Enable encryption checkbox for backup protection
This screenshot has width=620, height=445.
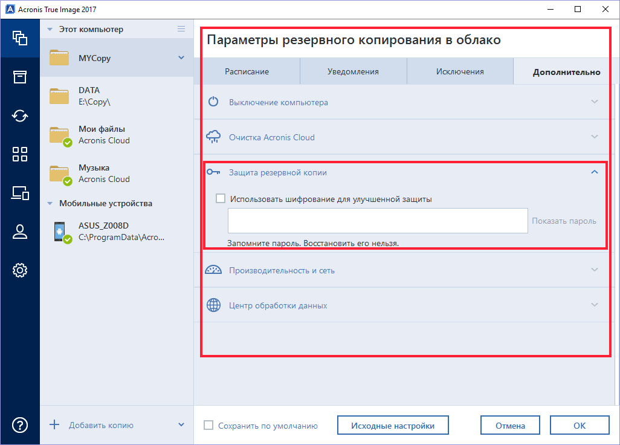[x=221, y=198]
